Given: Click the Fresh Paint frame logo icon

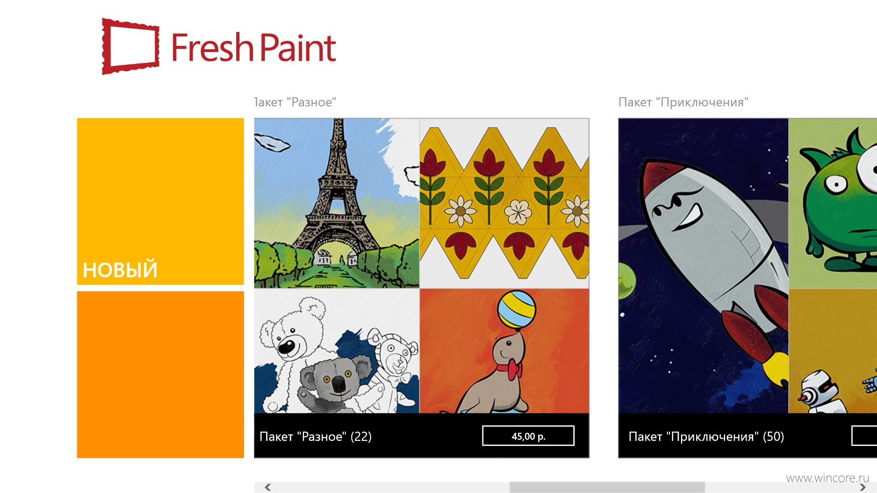Looking at the screenshot, I should [x=130, y=46].
